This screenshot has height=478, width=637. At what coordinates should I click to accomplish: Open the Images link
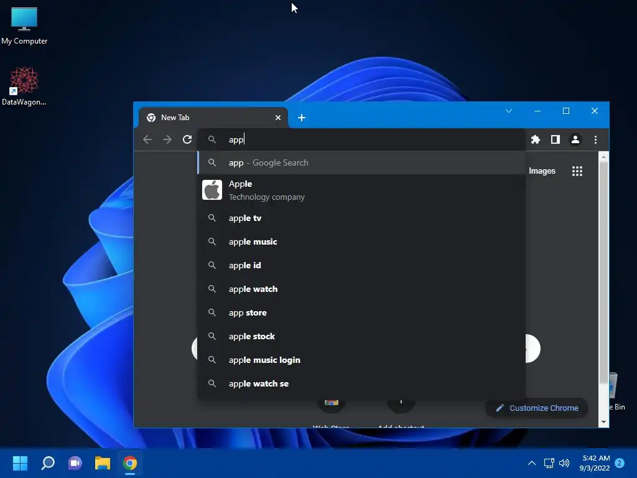(x=542, y=171)
